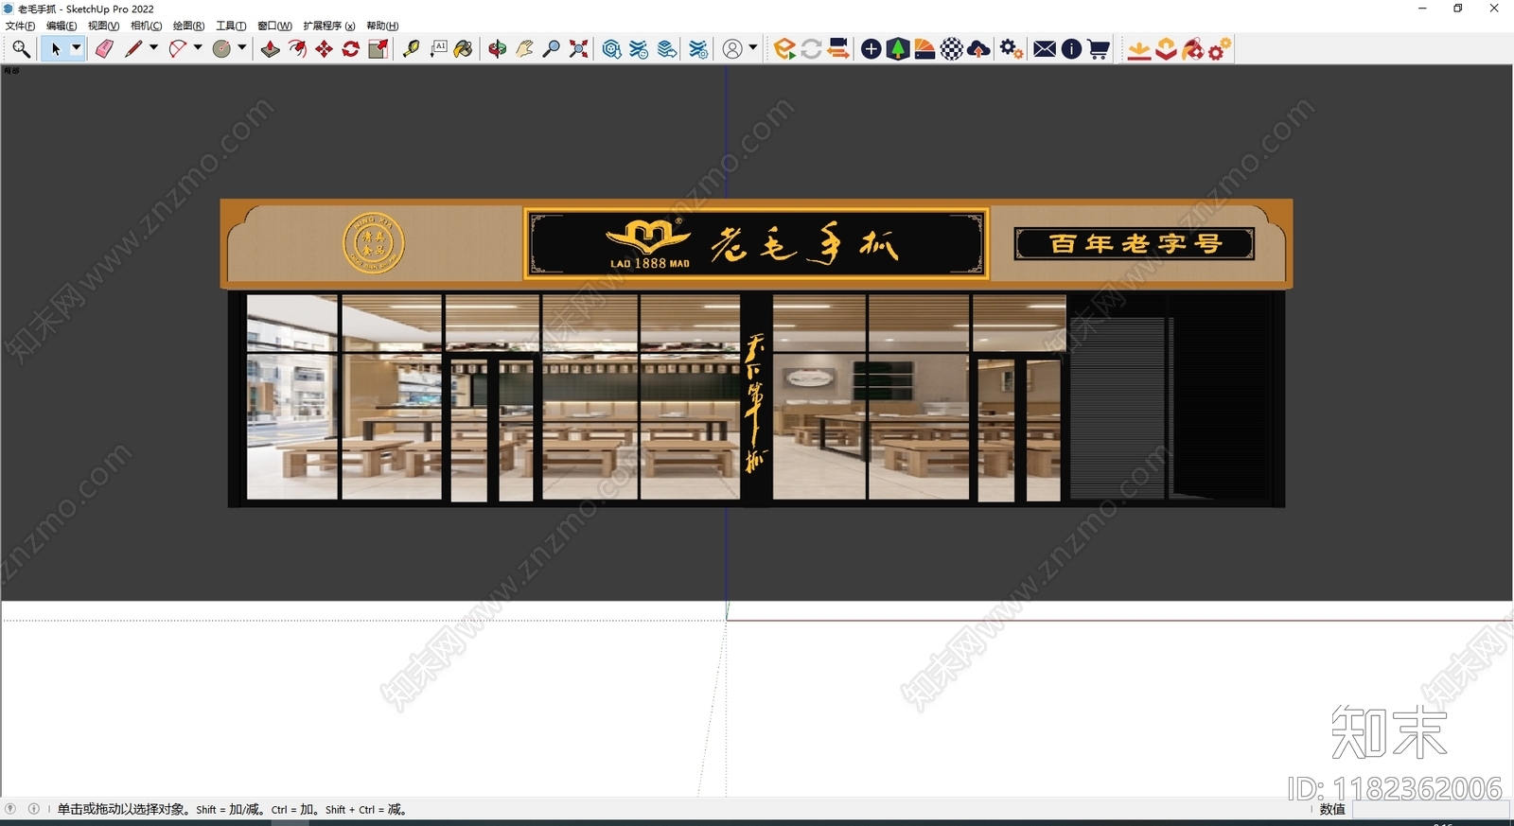This screenshot has height=826, width=1514.
Task: Open the 工具(T) menu
Action: (231, 26)
